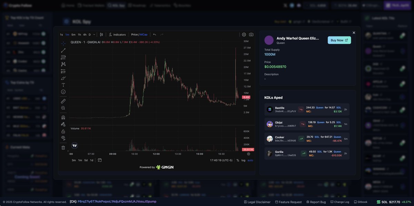
Task: Select the ruler measure tool
Action: (63, 101)
